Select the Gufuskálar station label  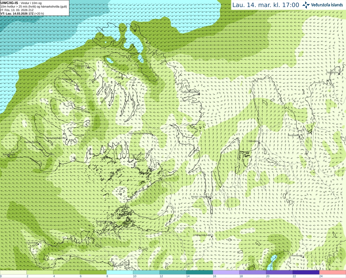point(32,243)
